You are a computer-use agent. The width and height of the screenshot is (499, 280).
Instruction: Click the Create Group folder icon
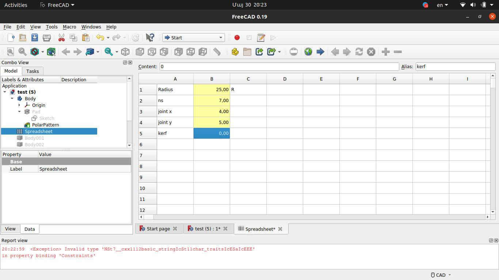point(247,52)
